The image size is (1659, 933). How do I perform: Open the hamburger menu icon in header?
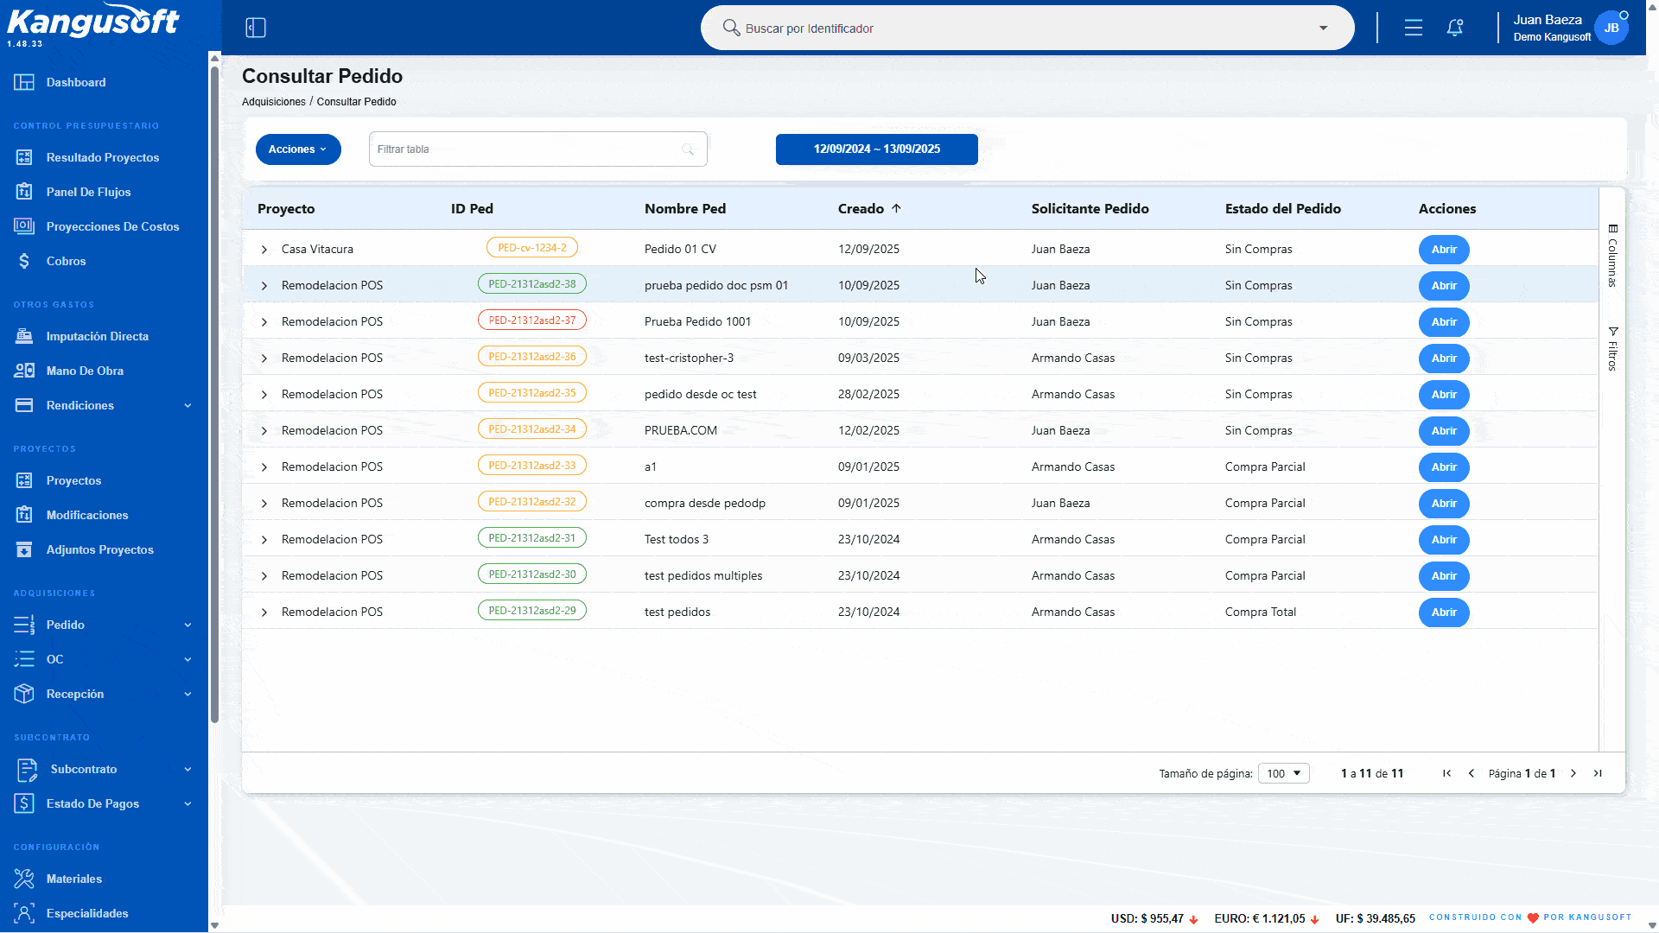point(1414,28)
